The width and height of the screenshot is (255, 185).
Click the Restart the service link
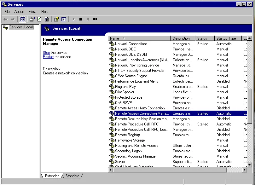coord(48,57)
